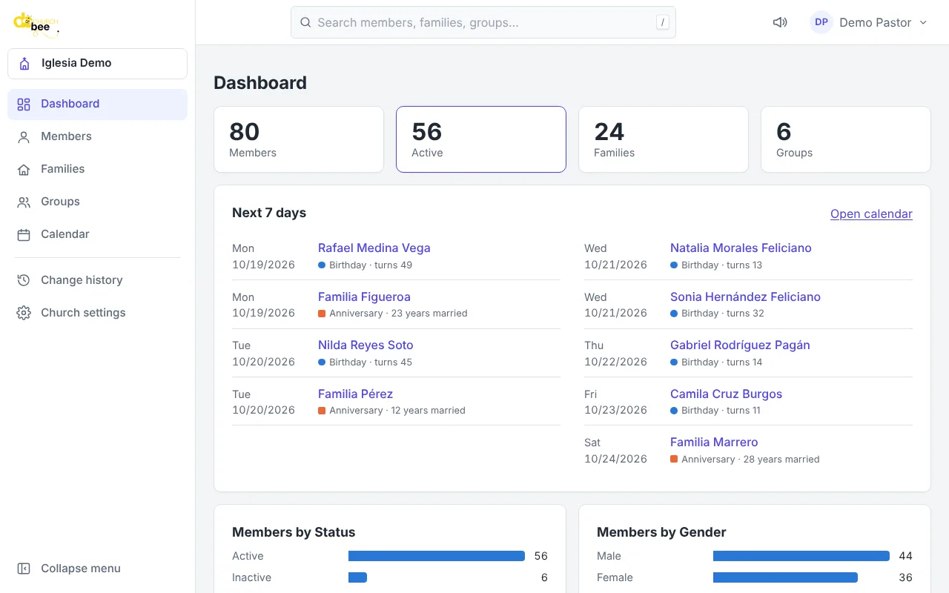Open Familia Figueroa link

[364, 296]
